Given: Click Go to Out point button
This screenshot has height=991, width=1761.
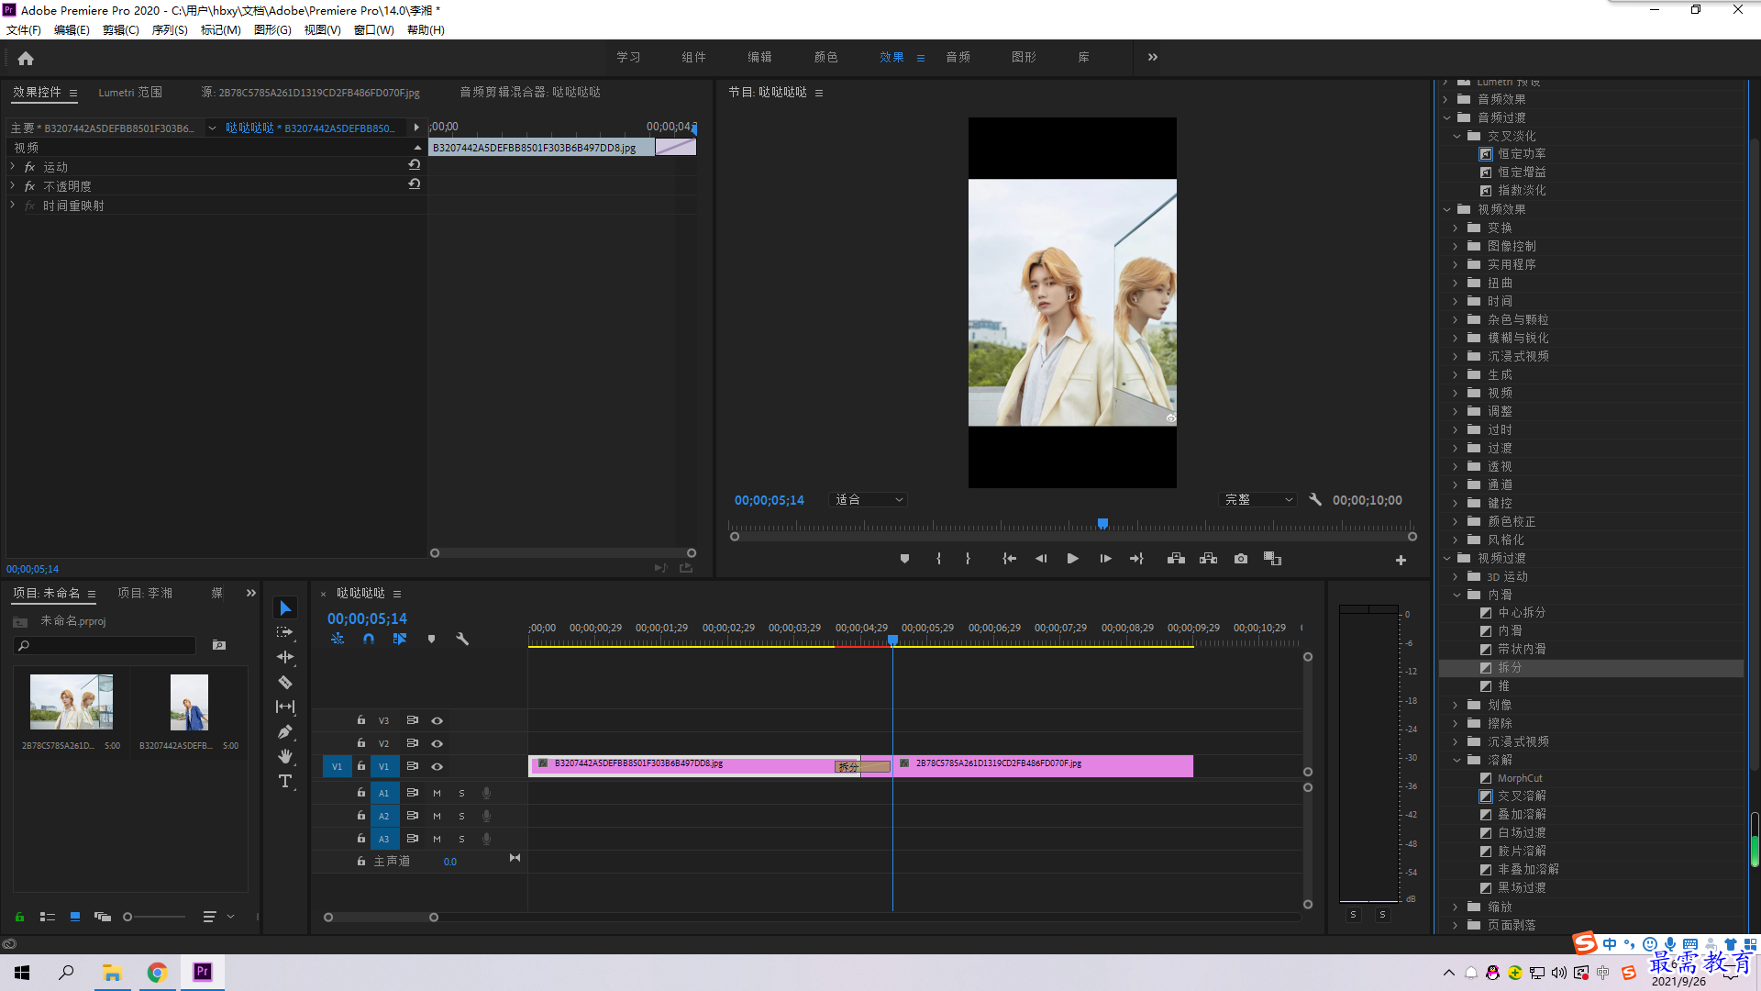Looking at the screenshot, I should coord(1137,559).
